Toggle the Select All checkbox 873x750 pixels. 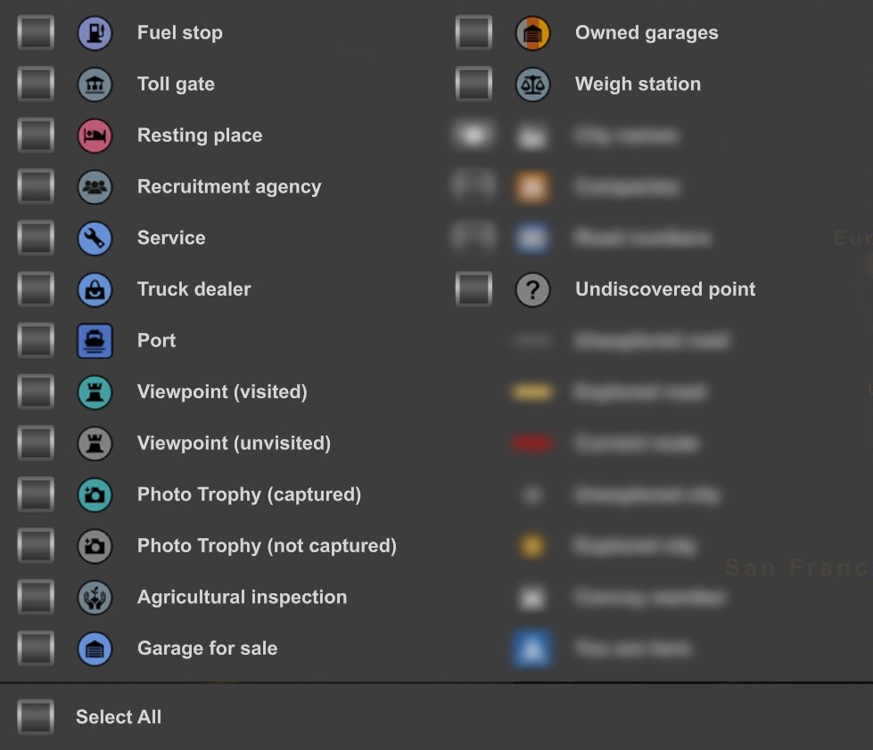(36, 717)
